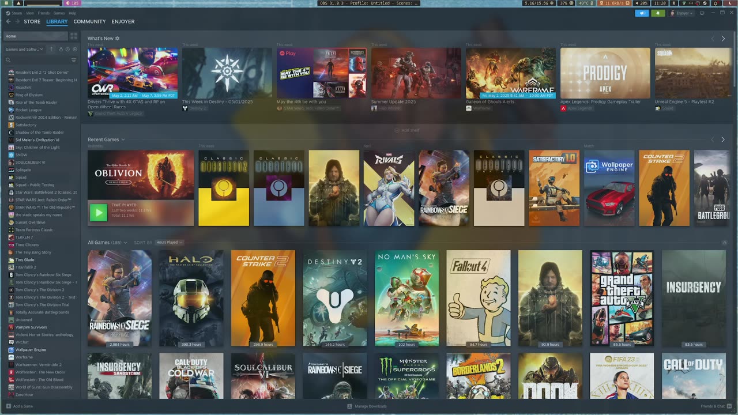The image size is (738, 415).
Task: Open No Man's Sky cover
Action: (406, 299)
